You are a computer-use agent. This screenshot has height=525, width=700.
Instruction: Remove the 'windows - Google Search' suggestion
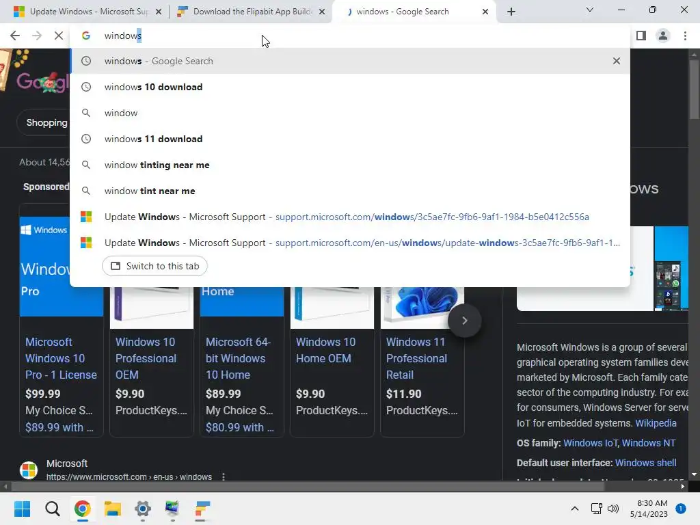616,61
